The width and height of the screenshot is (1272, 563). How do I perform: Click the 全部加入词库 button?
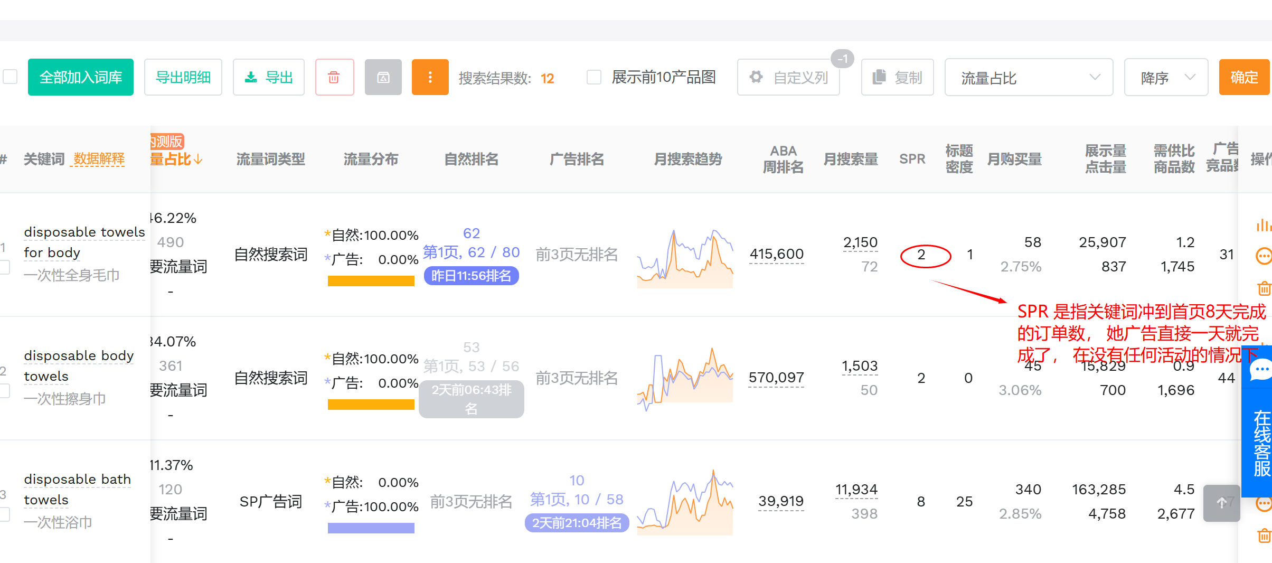click(81, 77)
